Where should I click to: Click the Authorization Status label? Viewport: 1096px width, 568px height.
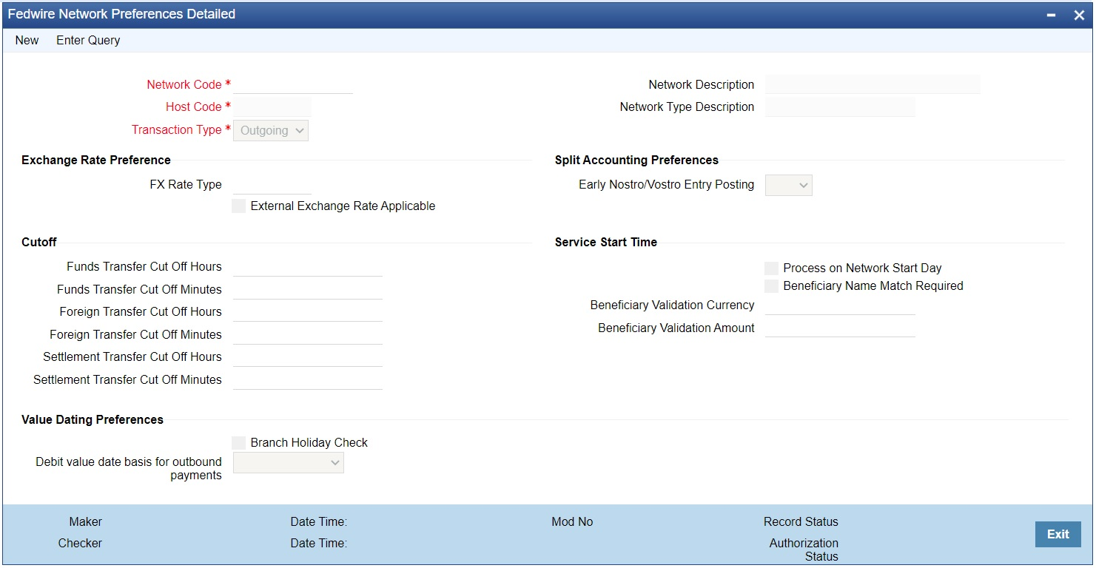(804, 550)
